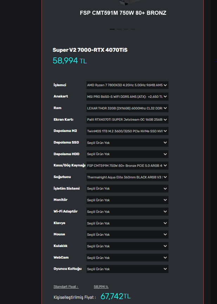Open the WebCam dropdown
Screen dimensions: 217x304
(127, 258)
